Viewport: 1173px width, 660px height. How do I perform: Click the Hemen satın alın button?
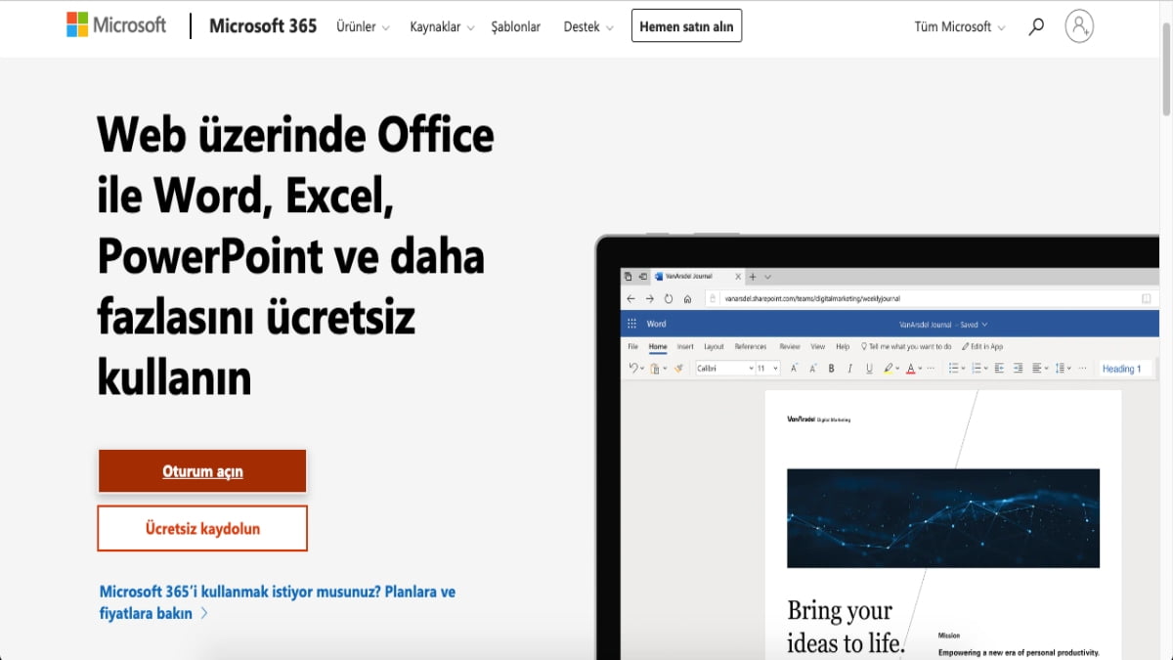686,25
